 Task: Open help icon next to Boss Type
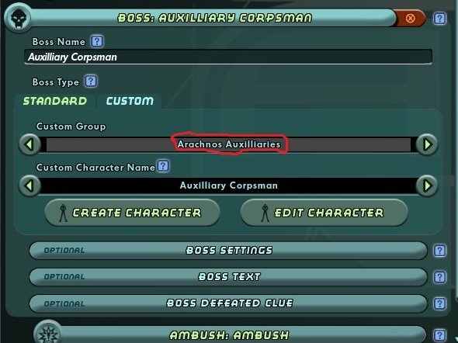(x=91, y=81)
